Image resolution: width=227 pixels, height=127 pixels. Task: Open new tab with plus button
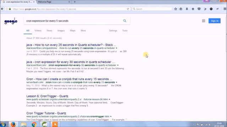(75, 2)
